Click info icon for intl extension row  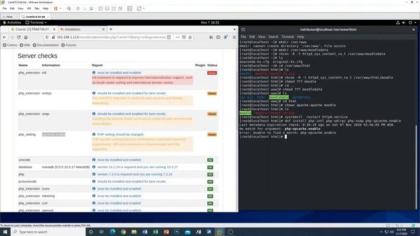pyautogui.click(x=94, y=73)
